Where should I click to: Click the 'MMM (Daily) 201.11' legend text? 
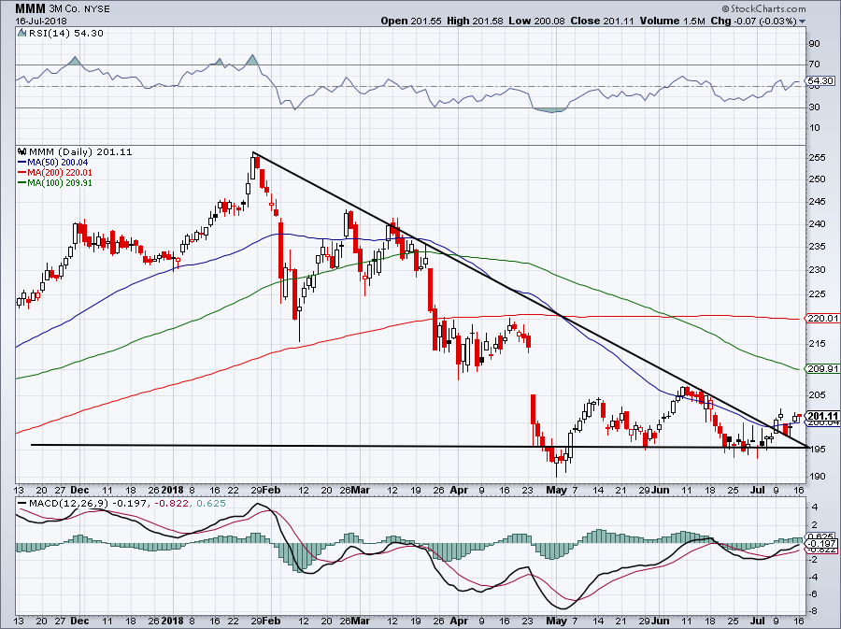pos(80,152)
